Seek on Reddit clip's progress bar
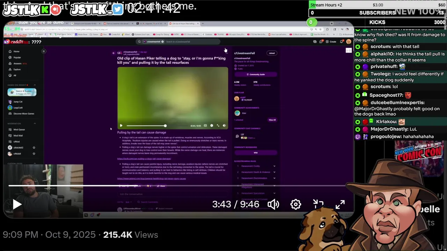Viewport: 447px width, 251px height. [x=157, y=125]
